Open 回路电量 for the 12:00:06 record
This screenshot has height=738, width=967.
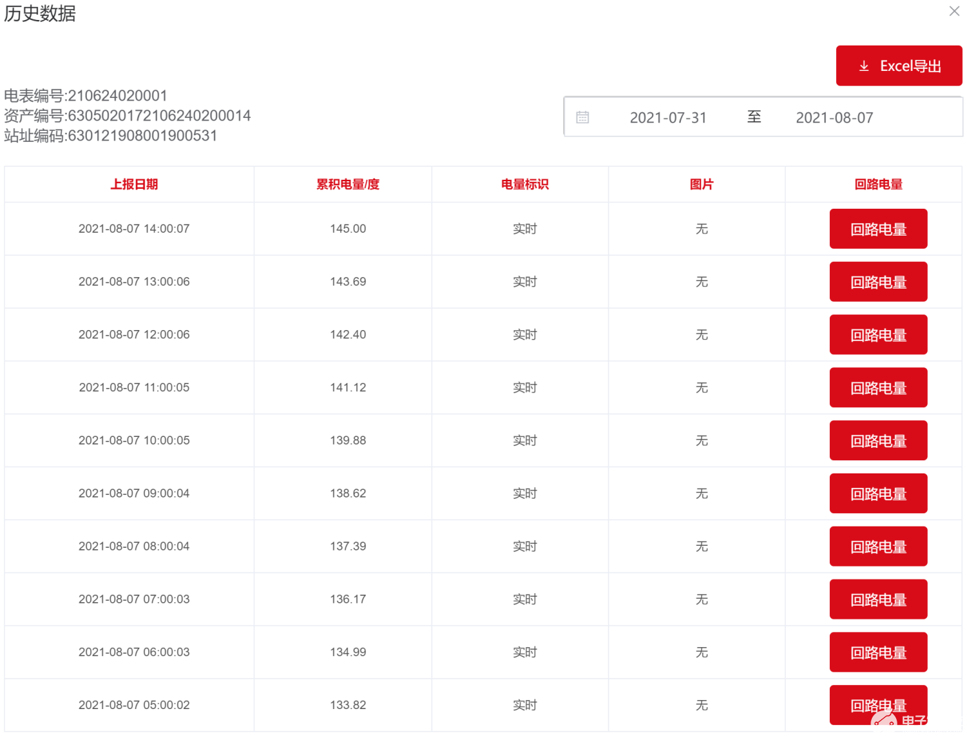pyautogui.click(x=878, y=335)
